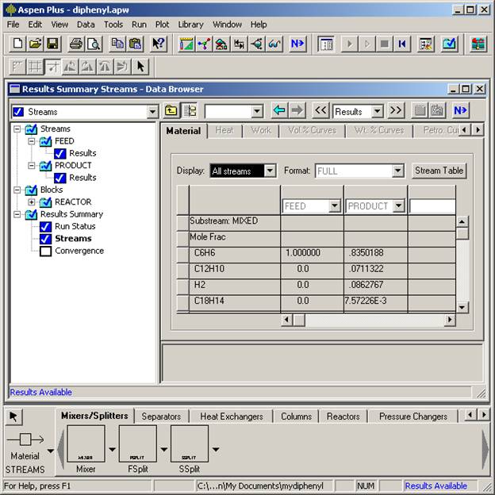Click the Stream Table button
Image resolution: width=495 pixels, height=495 pixels.
pos(439,171)
